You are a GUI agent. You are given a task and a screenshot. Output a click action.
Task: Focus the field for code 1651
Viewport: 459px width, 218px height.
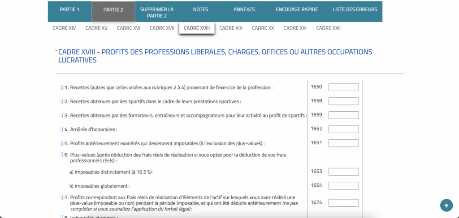(x=344, y=143)
